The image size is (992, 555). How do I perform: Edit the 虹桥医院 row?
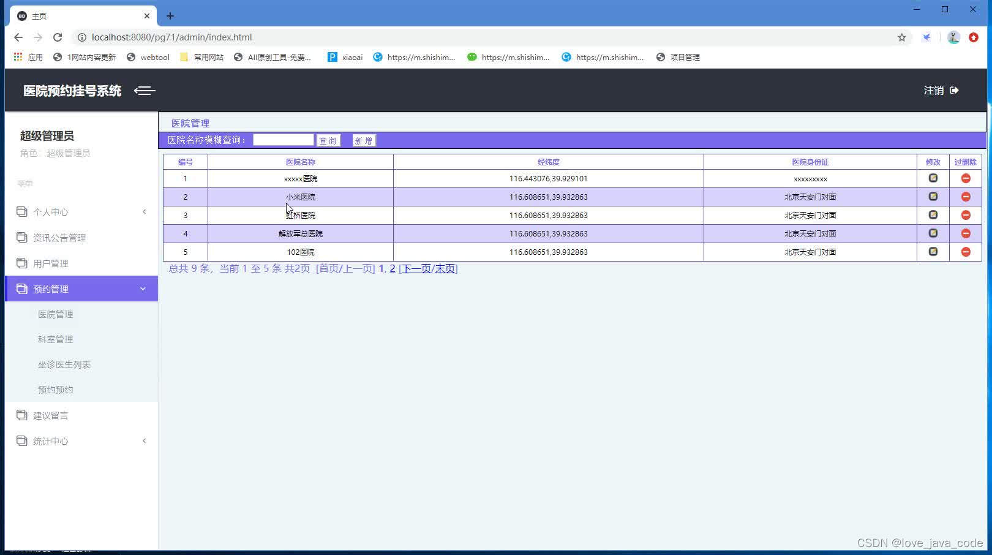[933, 215]
